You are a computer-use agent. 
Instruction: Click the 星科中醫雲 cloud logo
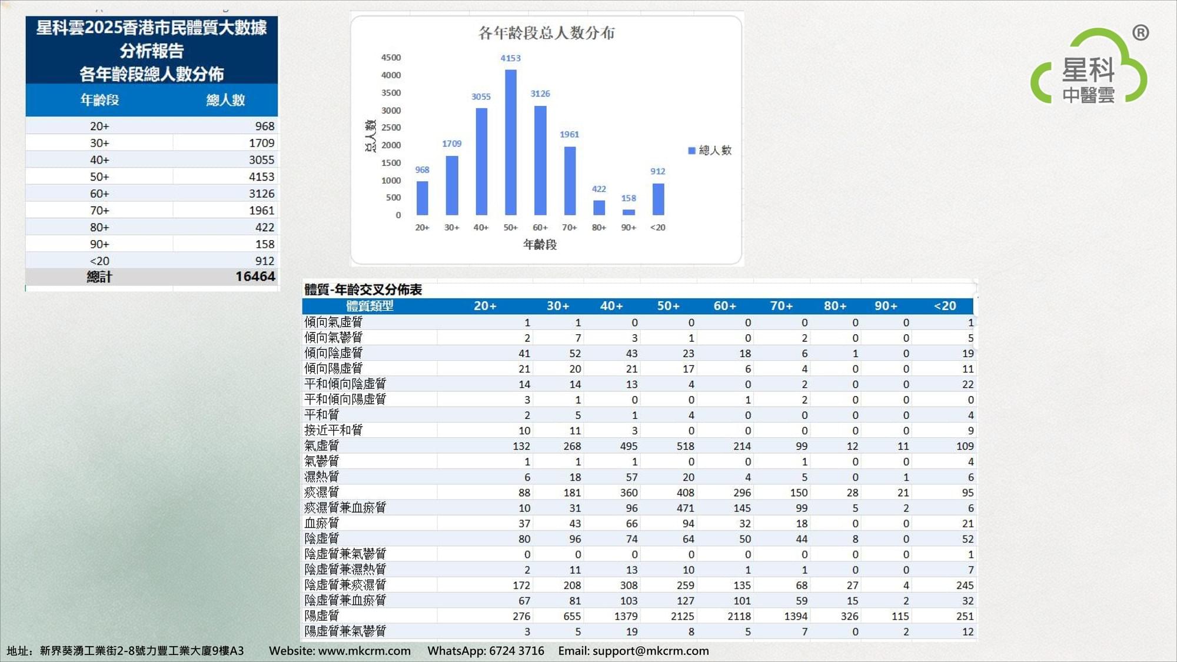click(x=1089, y=66)
